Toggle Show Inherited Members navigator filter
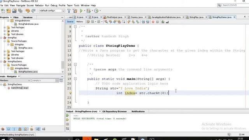The image size is (249, 140). 3,129
